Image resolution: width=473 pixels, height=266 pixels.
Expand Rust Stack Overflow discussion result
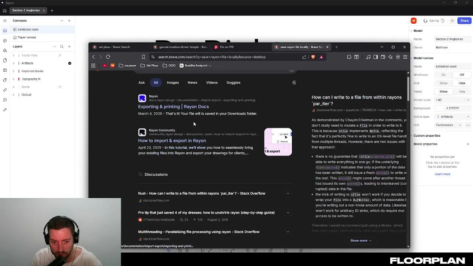(288, 193)
